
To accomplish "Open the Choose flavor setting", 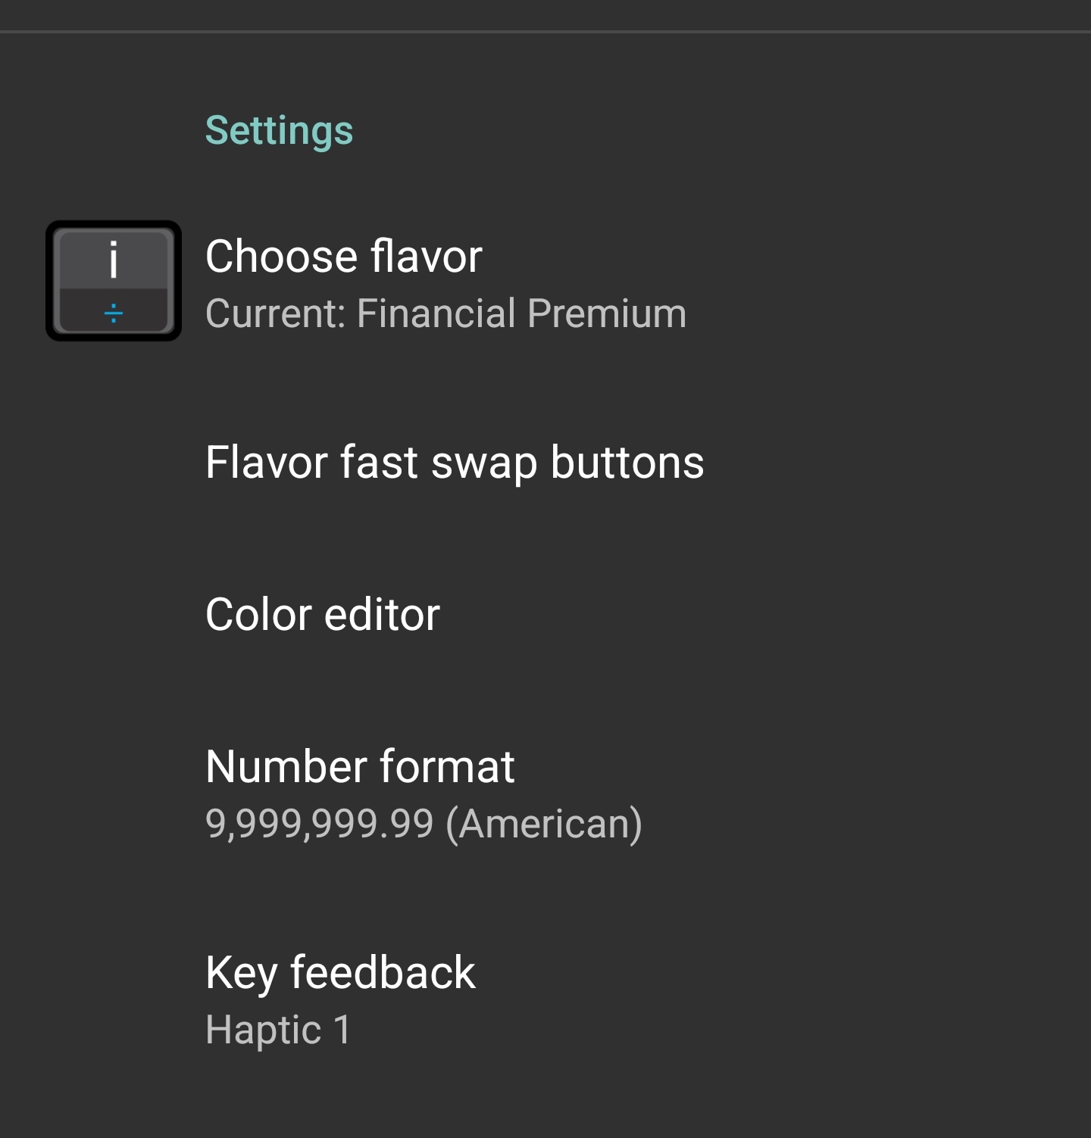I will [343, 257].
